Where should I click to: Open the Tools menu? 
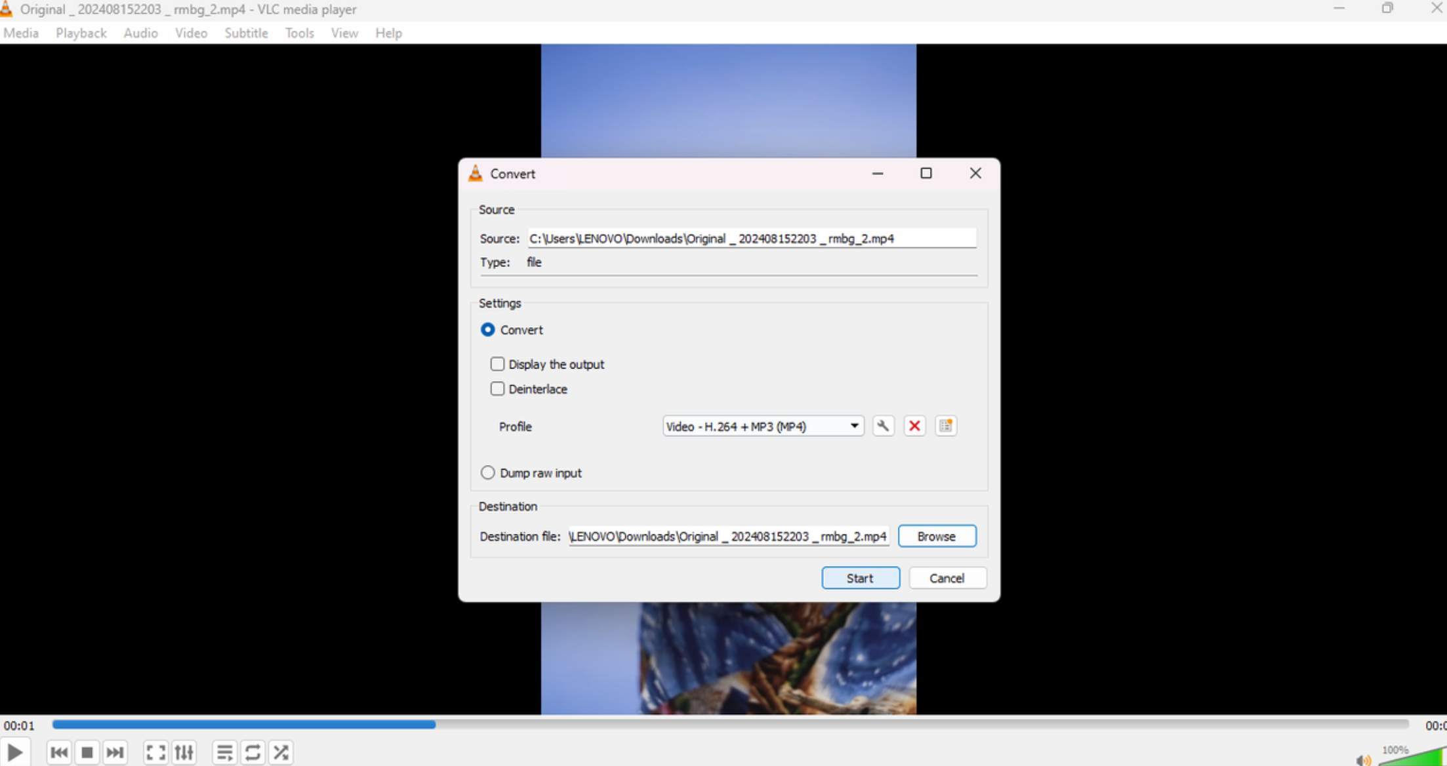(299, 33)
